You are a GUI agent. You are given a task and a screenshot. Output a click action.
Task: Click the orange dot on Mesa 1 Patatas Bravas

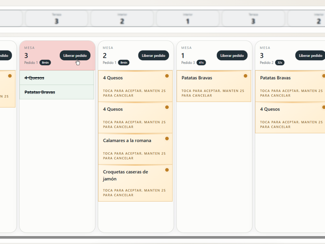tap(245, 76)
